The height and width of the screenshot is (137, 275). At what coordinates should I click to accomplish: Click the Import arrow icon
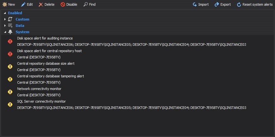pos(195,4)
